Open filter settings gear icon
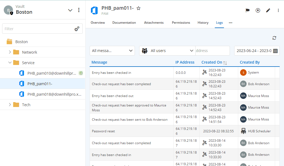This screenshot has width=284, height=166. point(77,29)
